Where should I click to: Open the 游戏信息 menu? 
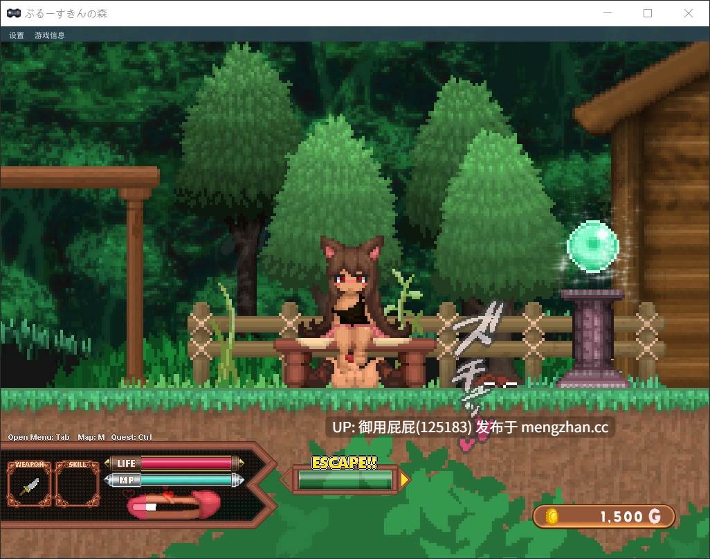pos(50,35)
